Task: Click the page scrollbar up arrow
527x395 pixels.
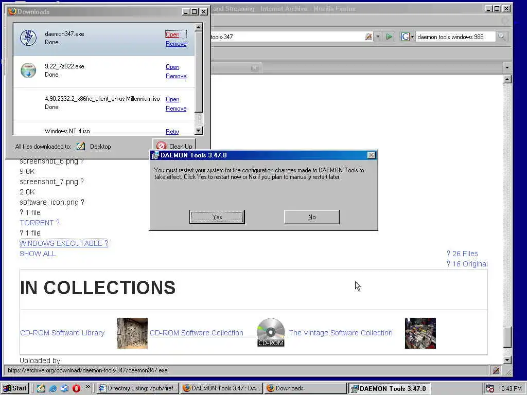Action: (507, 79)
